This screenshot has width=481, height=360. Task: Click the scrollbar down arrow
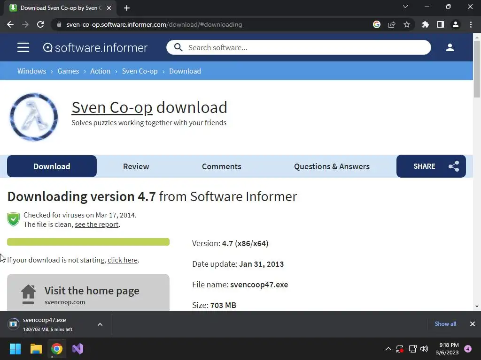pos(477,307)
